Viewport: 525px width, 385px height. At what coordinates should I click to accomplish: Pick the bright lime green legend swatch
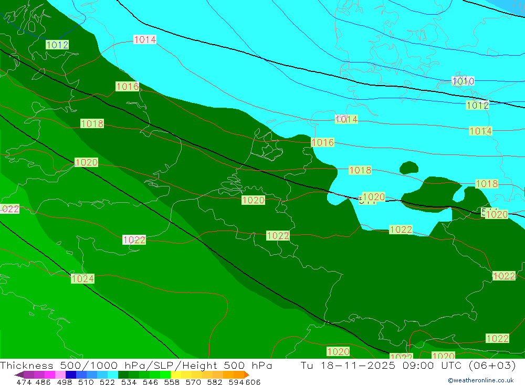[165, 374]
